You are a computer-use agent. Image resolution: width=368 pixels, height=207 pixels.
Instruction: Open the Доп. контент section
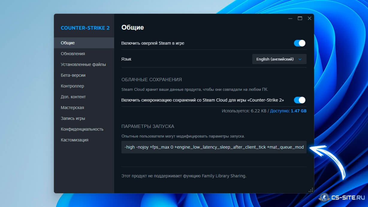click(x=84, y=97)
